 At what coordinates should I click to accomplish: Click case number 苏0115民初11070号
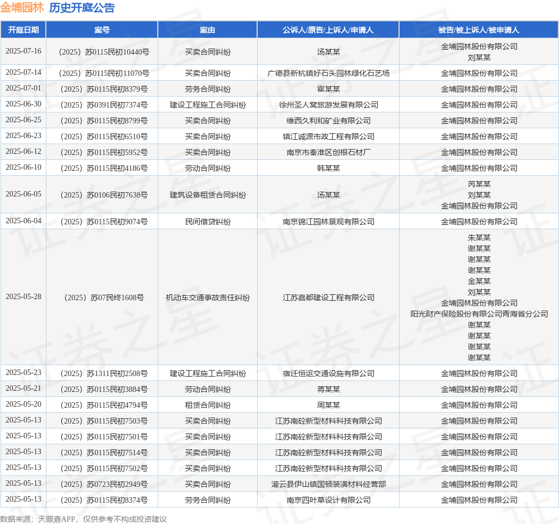[x=104, y=74]
